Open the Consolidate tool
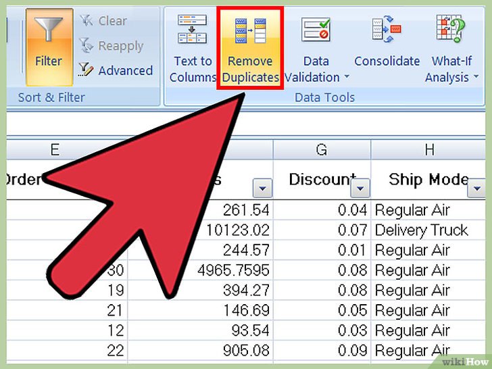492x369 pixels. click(x=387, y=41)
